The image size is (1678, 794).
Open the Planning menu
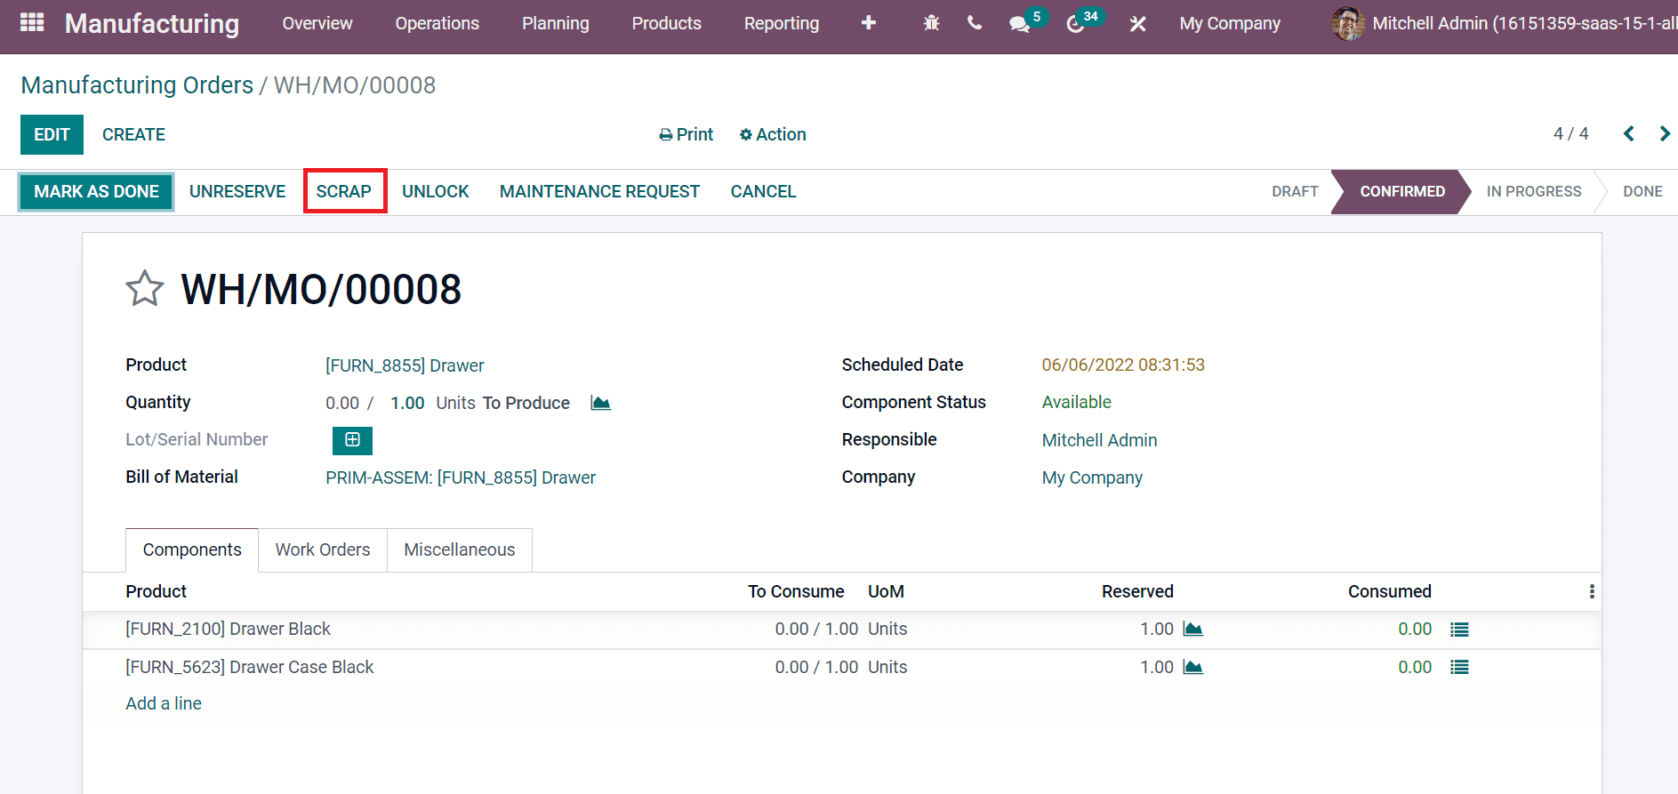[x=555, y=23]
